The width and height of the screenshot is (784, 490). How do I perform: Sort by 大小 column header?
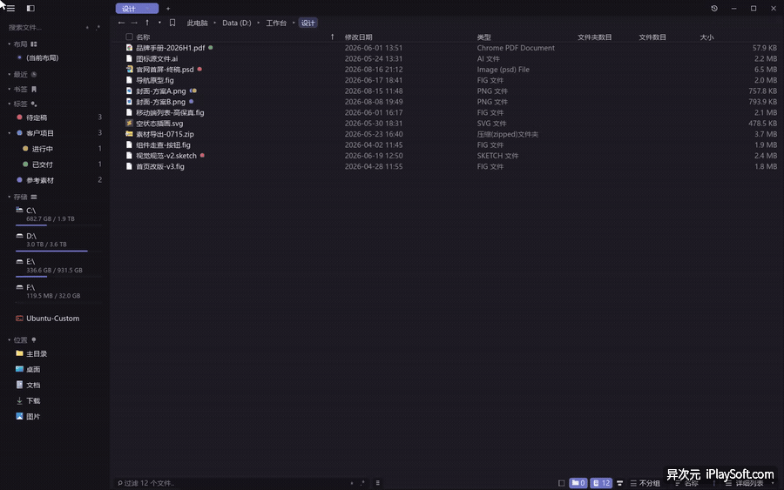[x=706, y=37]
